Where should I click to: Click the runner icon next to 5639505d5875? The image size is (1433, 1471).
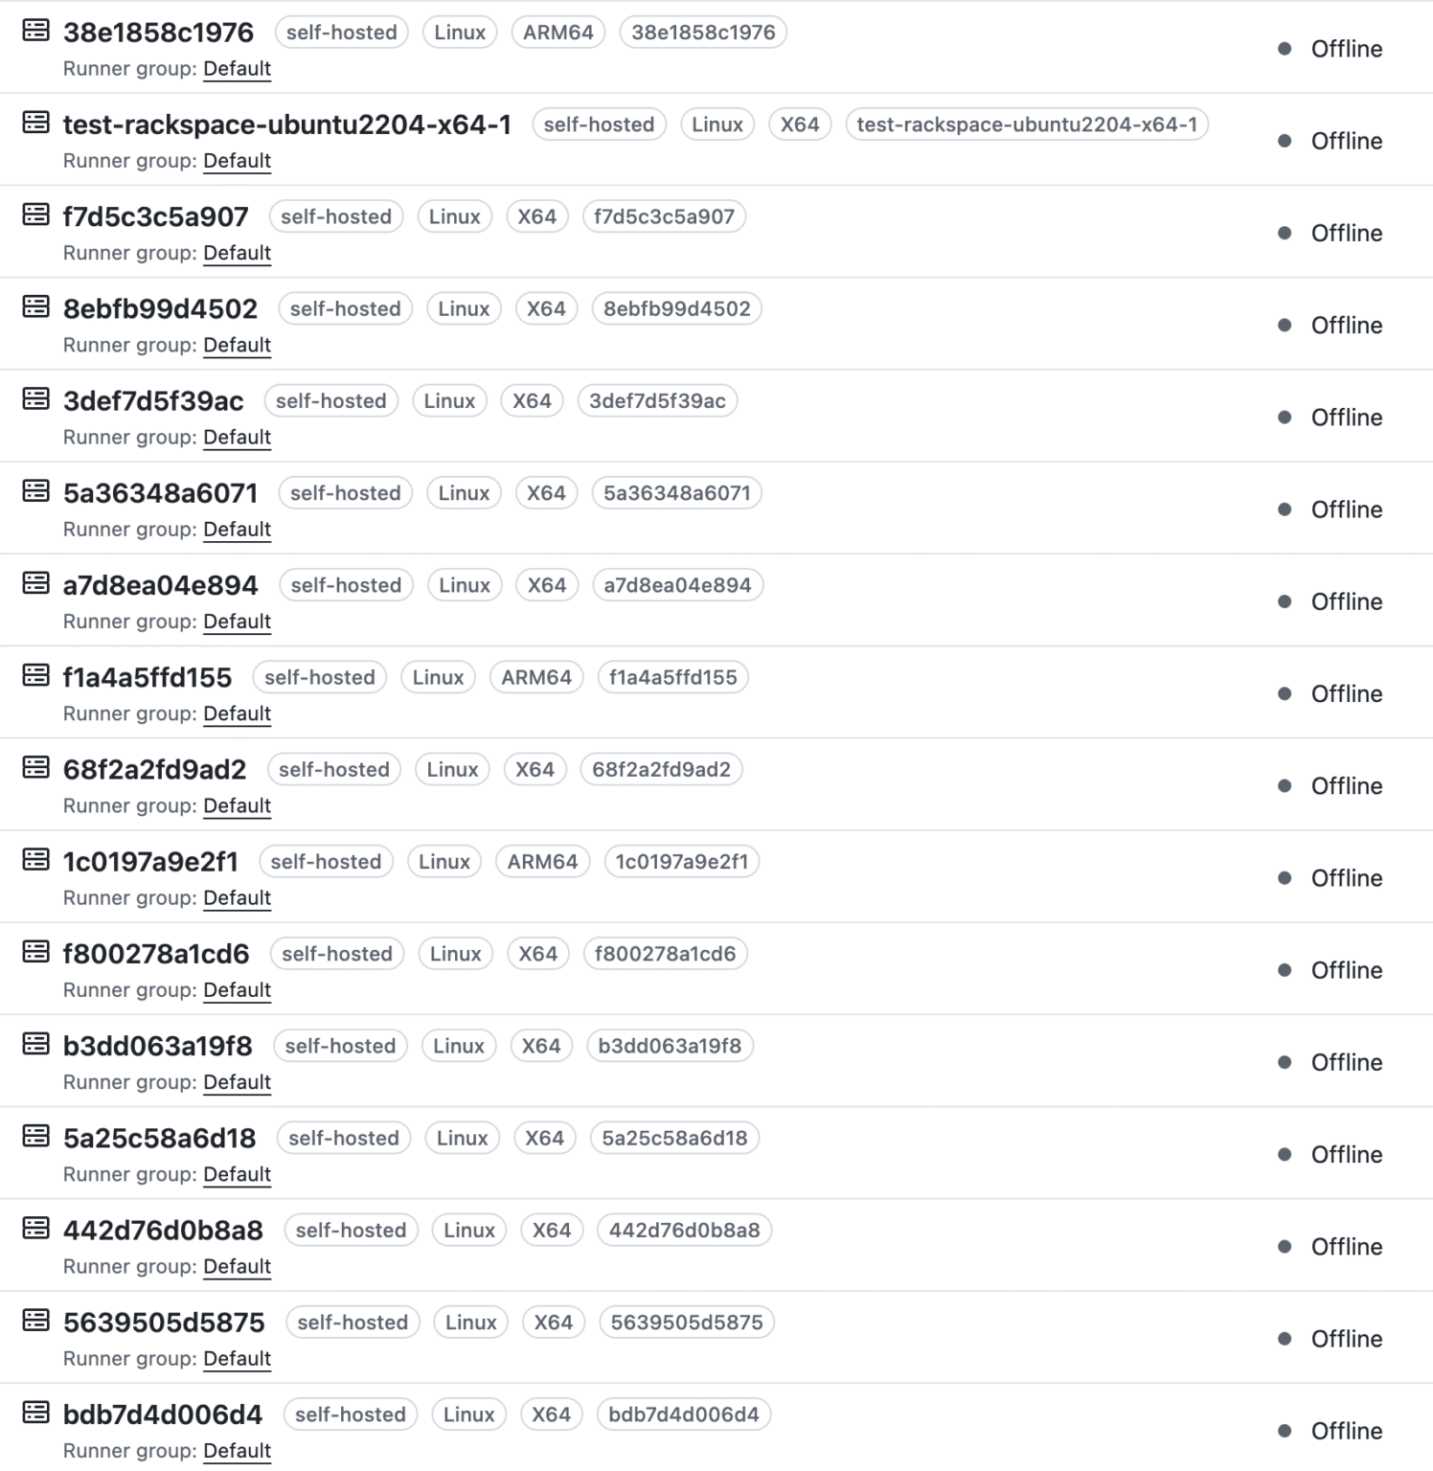[x=34, y=1323]
